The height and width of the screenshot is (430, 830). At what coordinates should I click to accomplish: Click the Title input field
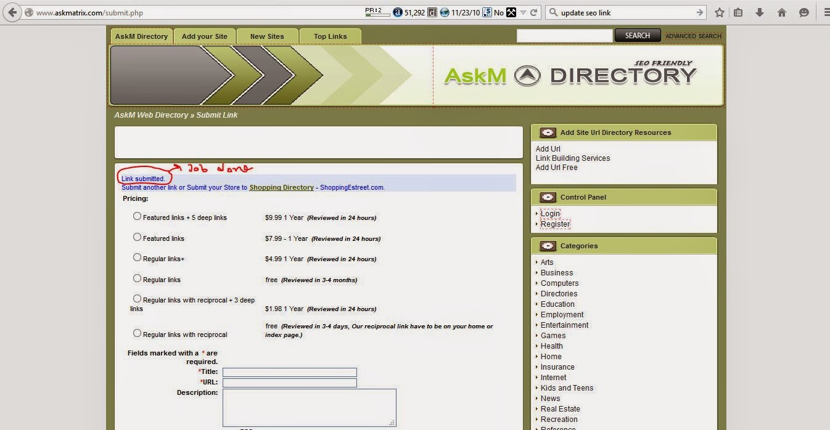point(290,372)
